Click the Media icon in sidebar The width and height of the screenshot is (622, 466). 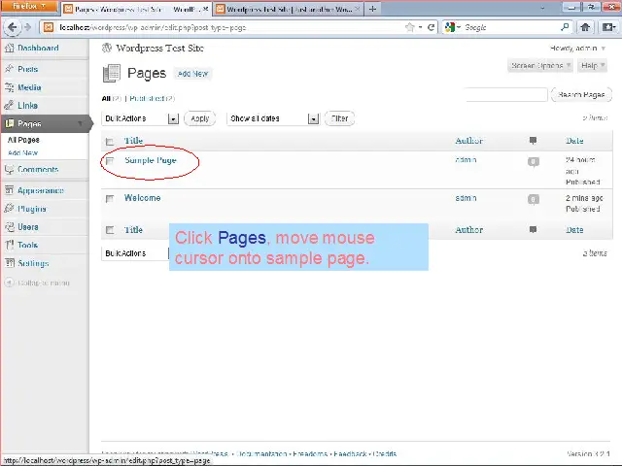click(9, 87)
